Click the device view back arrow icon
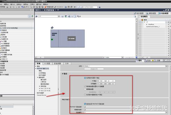Image resolution: width=171 pixels, height=115 pixels. pos(36,16)
